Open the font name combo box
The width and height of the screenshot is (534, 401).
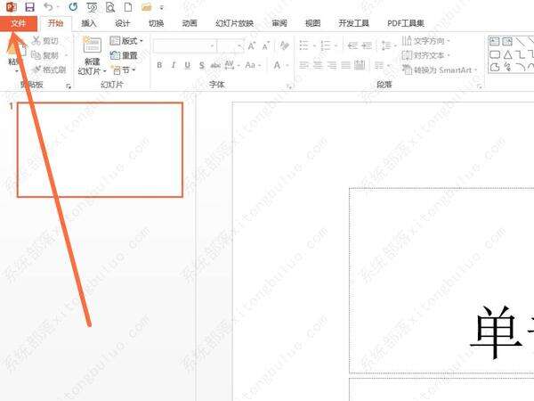click(185, 46)
